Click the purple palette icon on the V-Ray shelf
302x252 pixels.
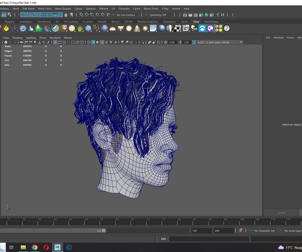coord(210,28)
